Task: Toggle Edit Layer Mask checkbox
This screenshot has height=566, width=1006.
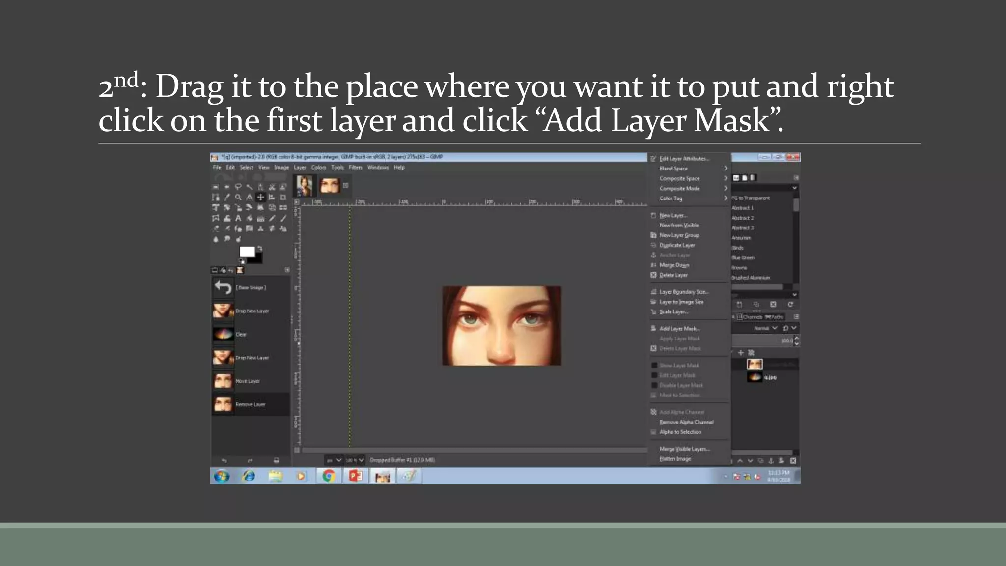Action: [654, 375]
